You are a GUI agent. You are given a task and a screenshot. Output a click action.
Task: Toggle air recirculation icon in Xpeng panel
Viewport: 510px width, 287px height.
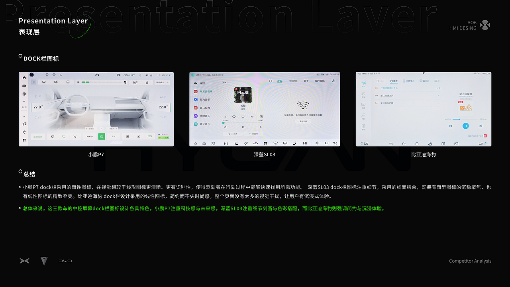(x=150, y=136)
